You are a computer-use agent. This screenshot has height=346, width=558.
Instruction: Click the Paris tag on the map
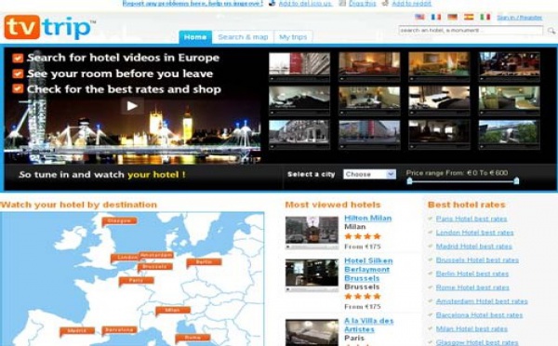click(x=137, y=281)
